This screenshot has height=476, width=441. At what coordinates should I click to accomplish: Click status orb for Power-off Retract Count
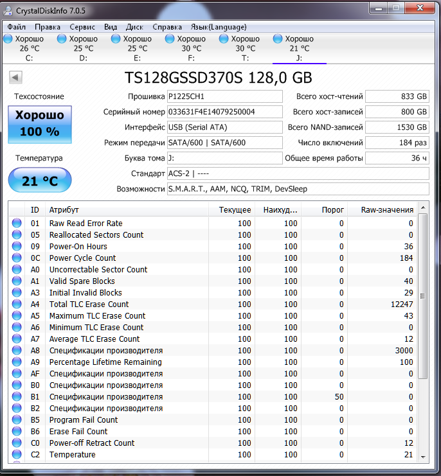(17, 443)
